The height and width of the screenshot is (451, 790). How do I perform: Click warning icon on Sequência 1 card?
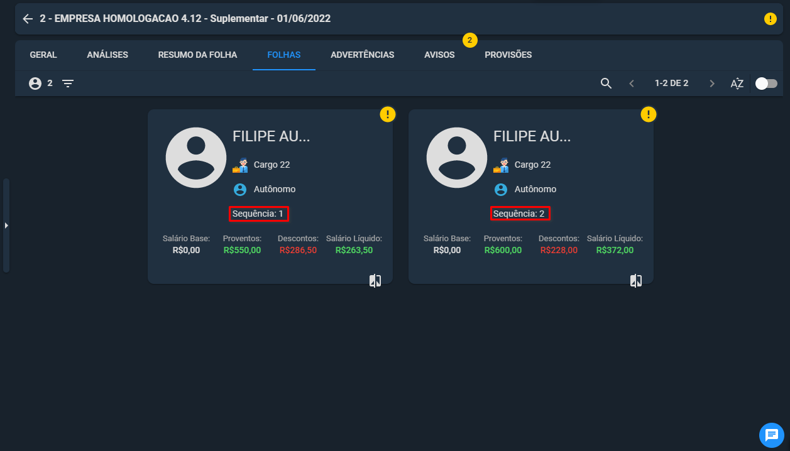click(388, 114)
